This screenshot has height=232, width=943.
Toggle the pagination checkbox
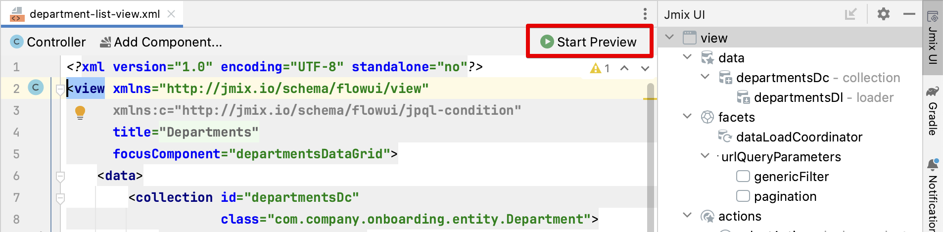coord(743,196)
